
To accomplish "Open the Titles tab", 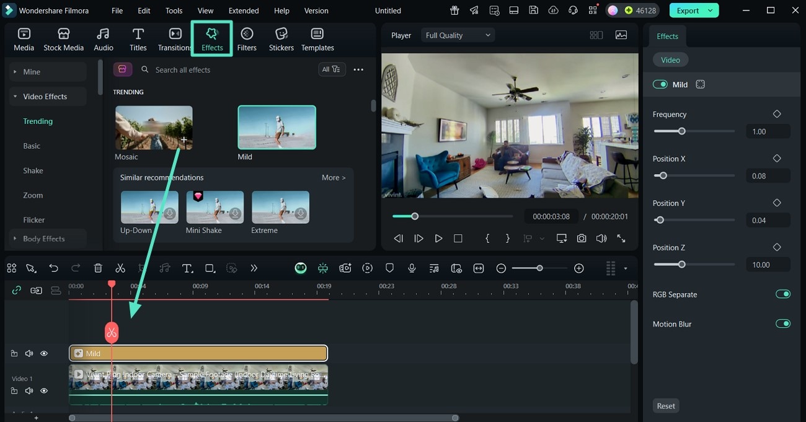I will pos(138,39).
